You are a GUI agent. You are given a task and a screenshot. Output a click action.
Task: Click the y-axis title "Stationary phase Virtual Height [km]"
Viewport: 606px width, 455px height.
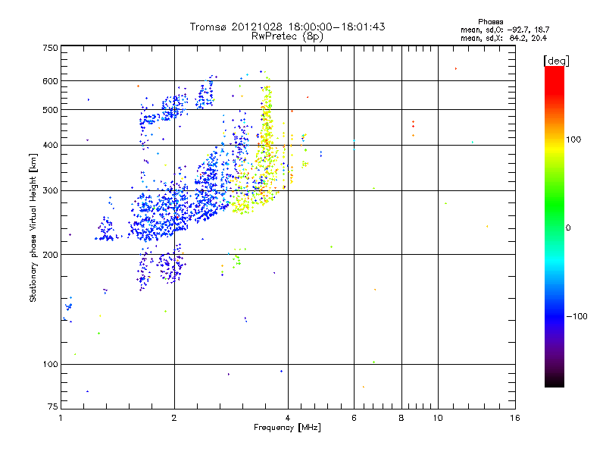click(33, 227)
